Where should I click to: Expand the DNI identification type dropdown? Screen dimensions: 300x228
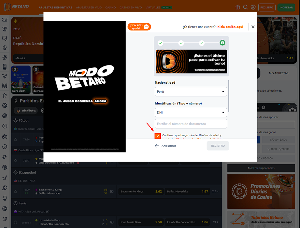tap(191, 113)
